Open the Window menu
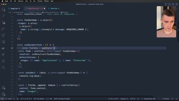 click(46, 1)
